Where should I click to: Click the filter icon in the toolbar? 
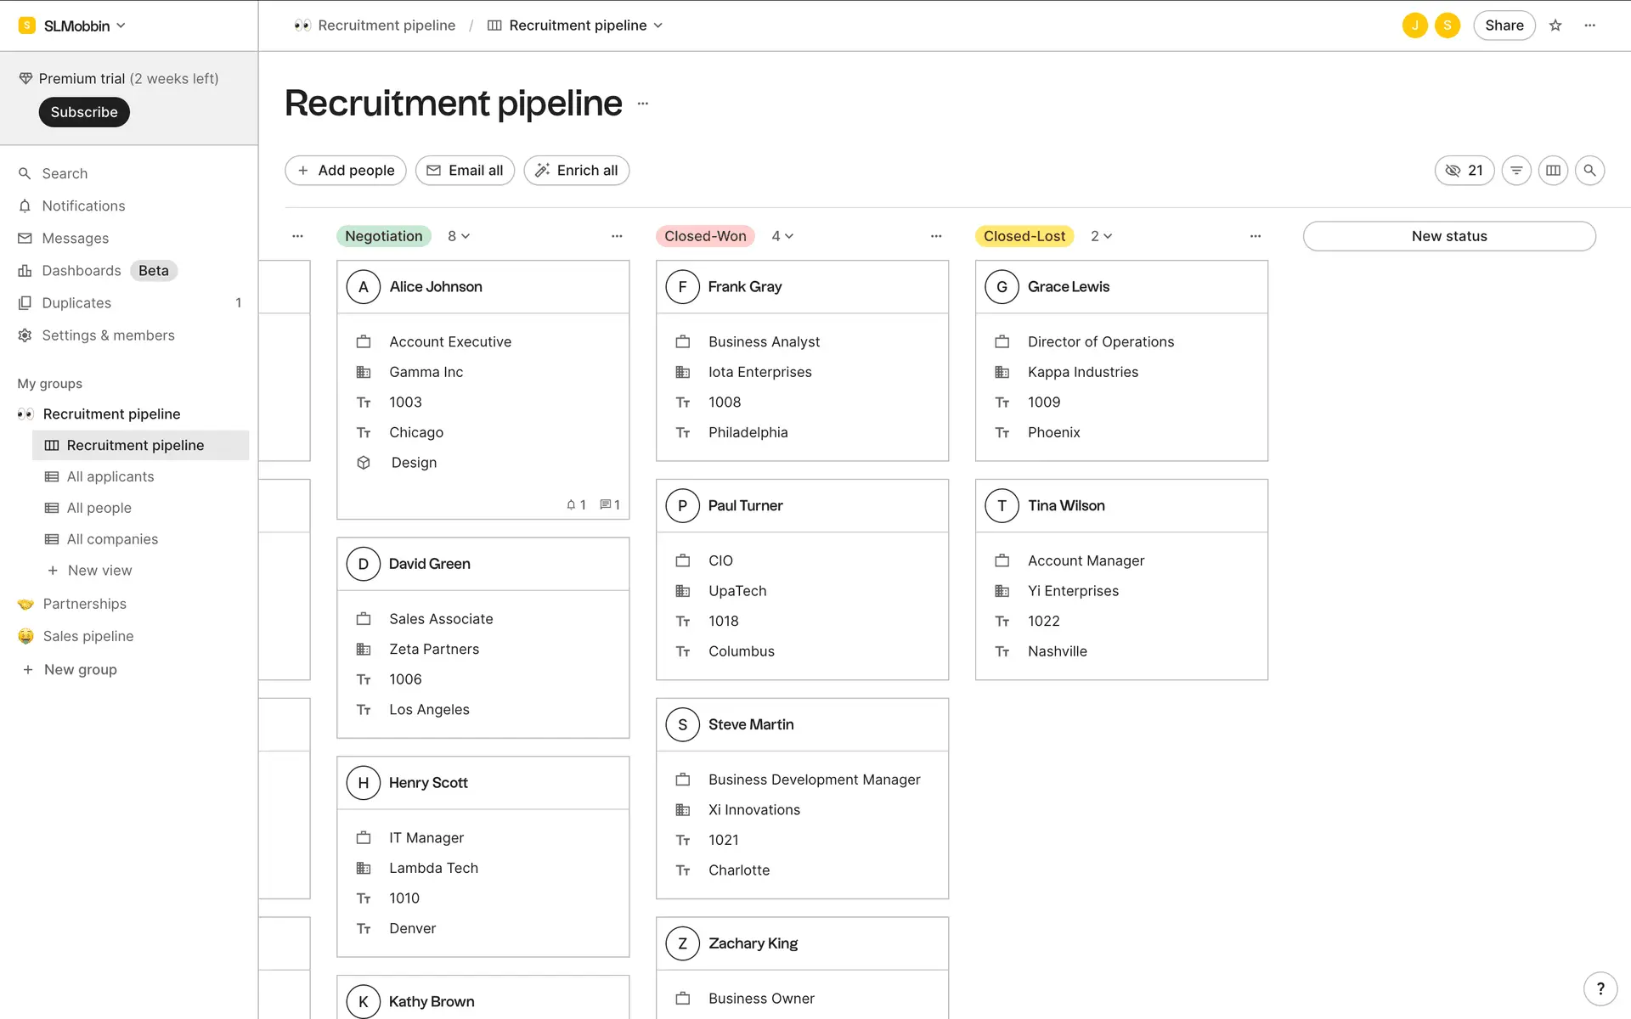tap(1516, 171)
